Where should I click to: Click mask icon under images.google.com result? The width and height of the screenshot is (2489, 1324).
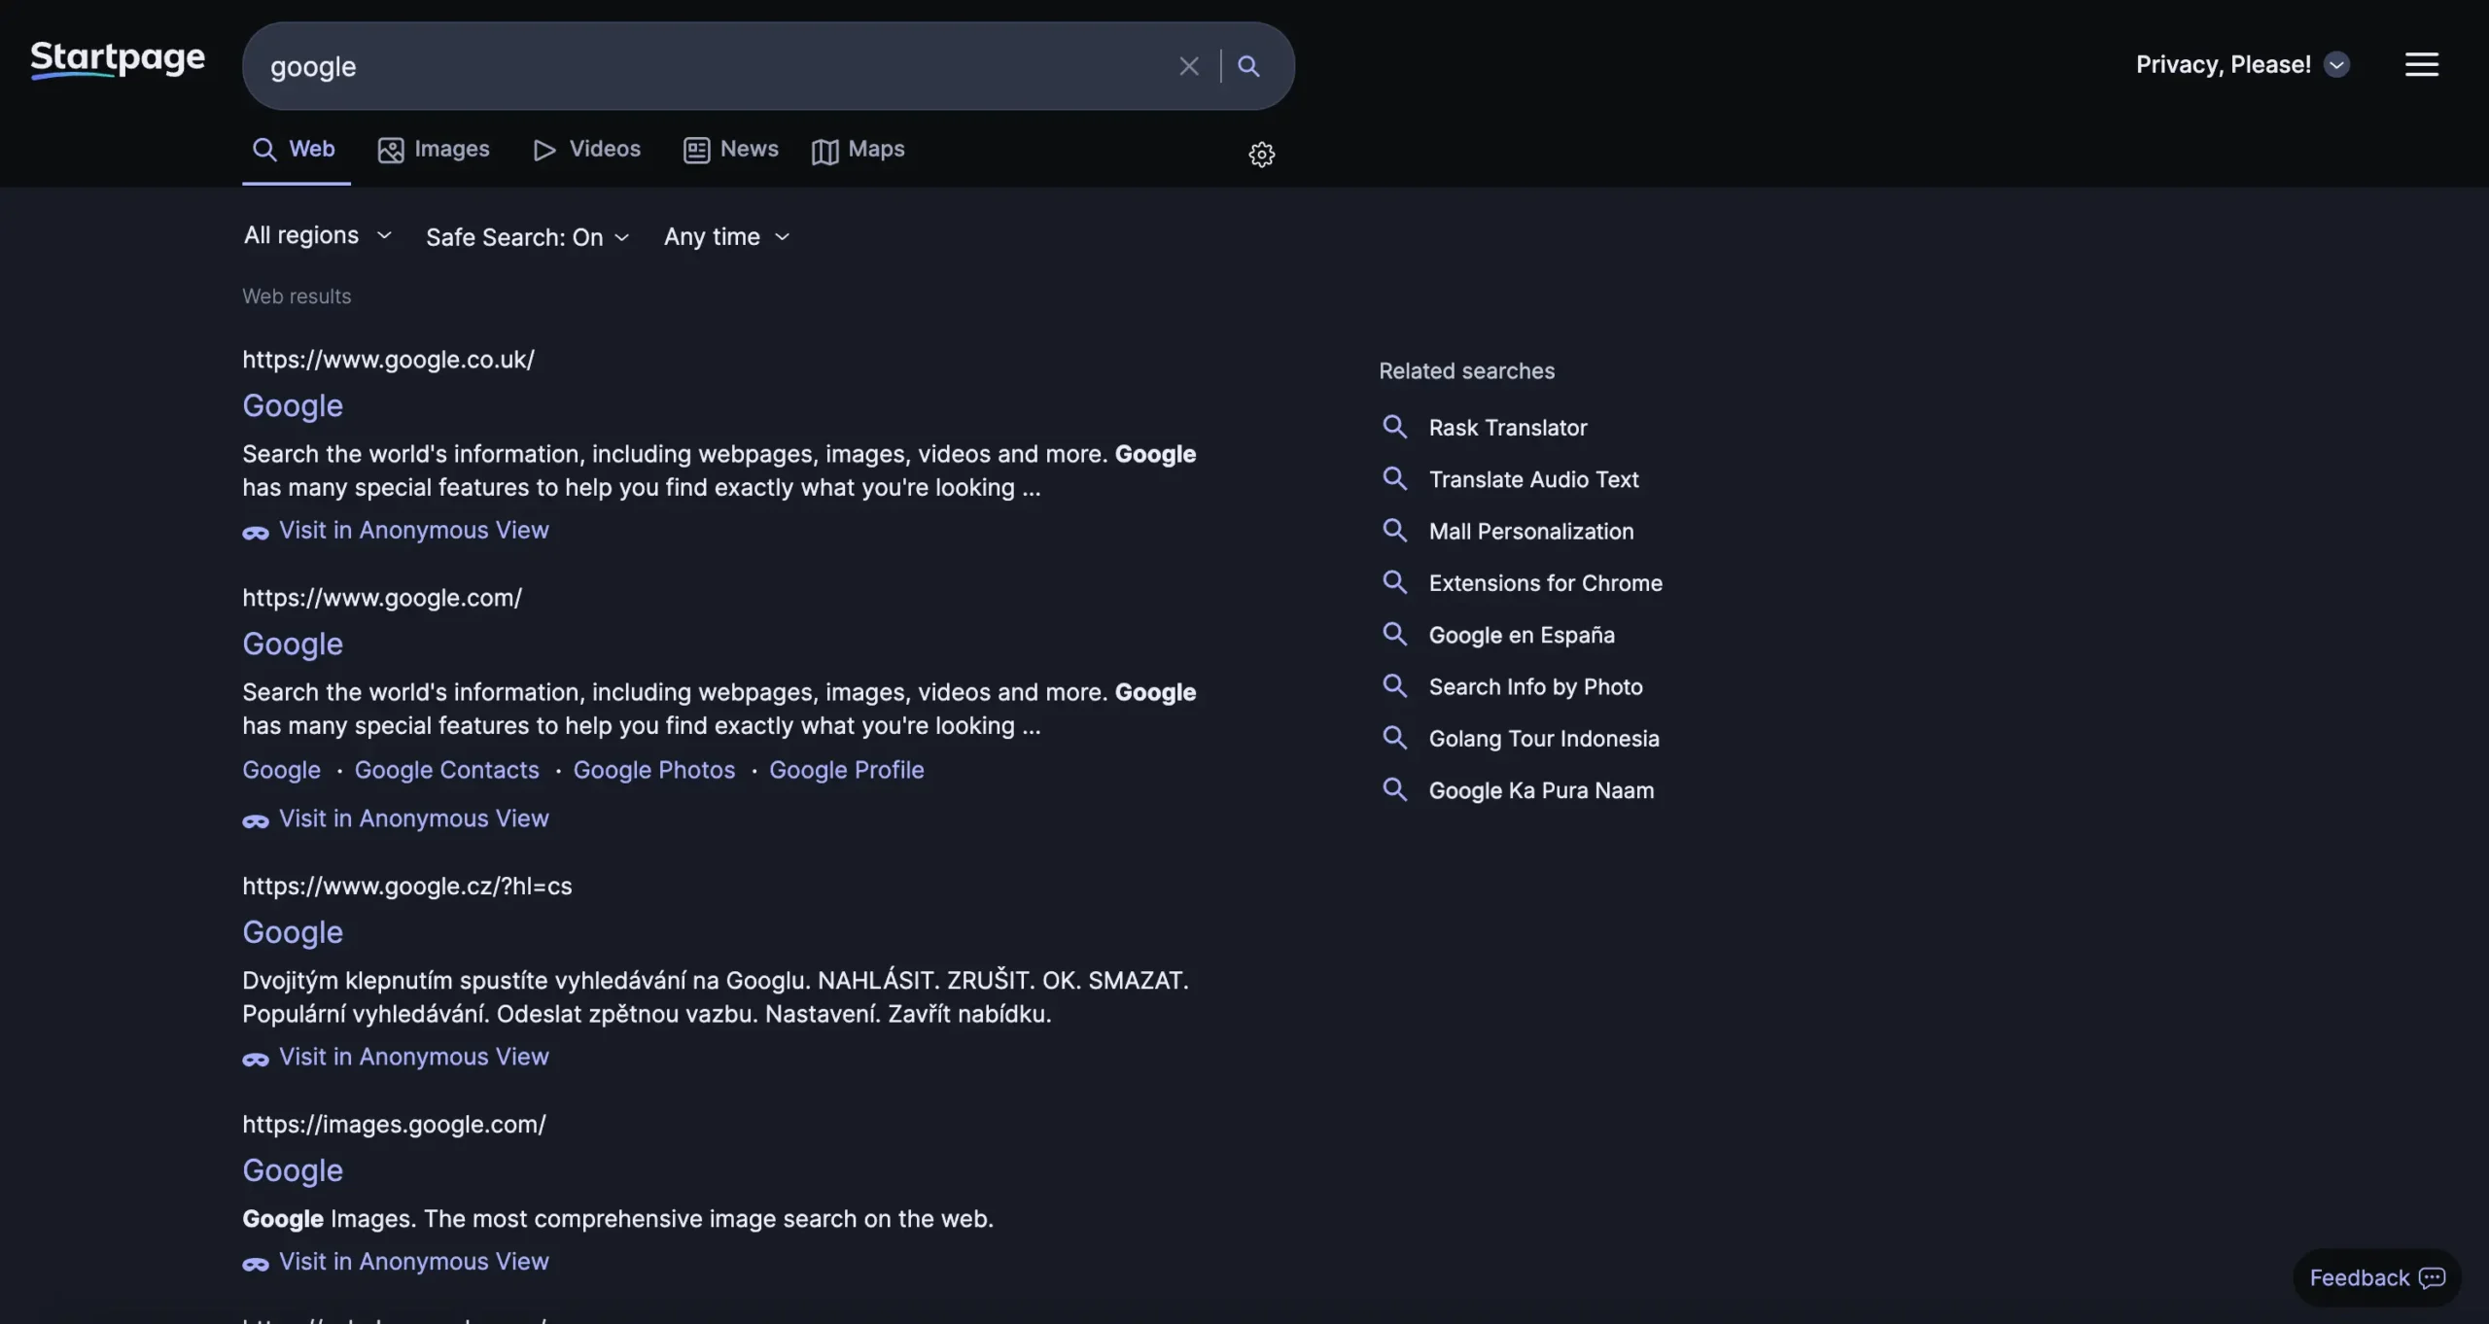point(256,1264)
